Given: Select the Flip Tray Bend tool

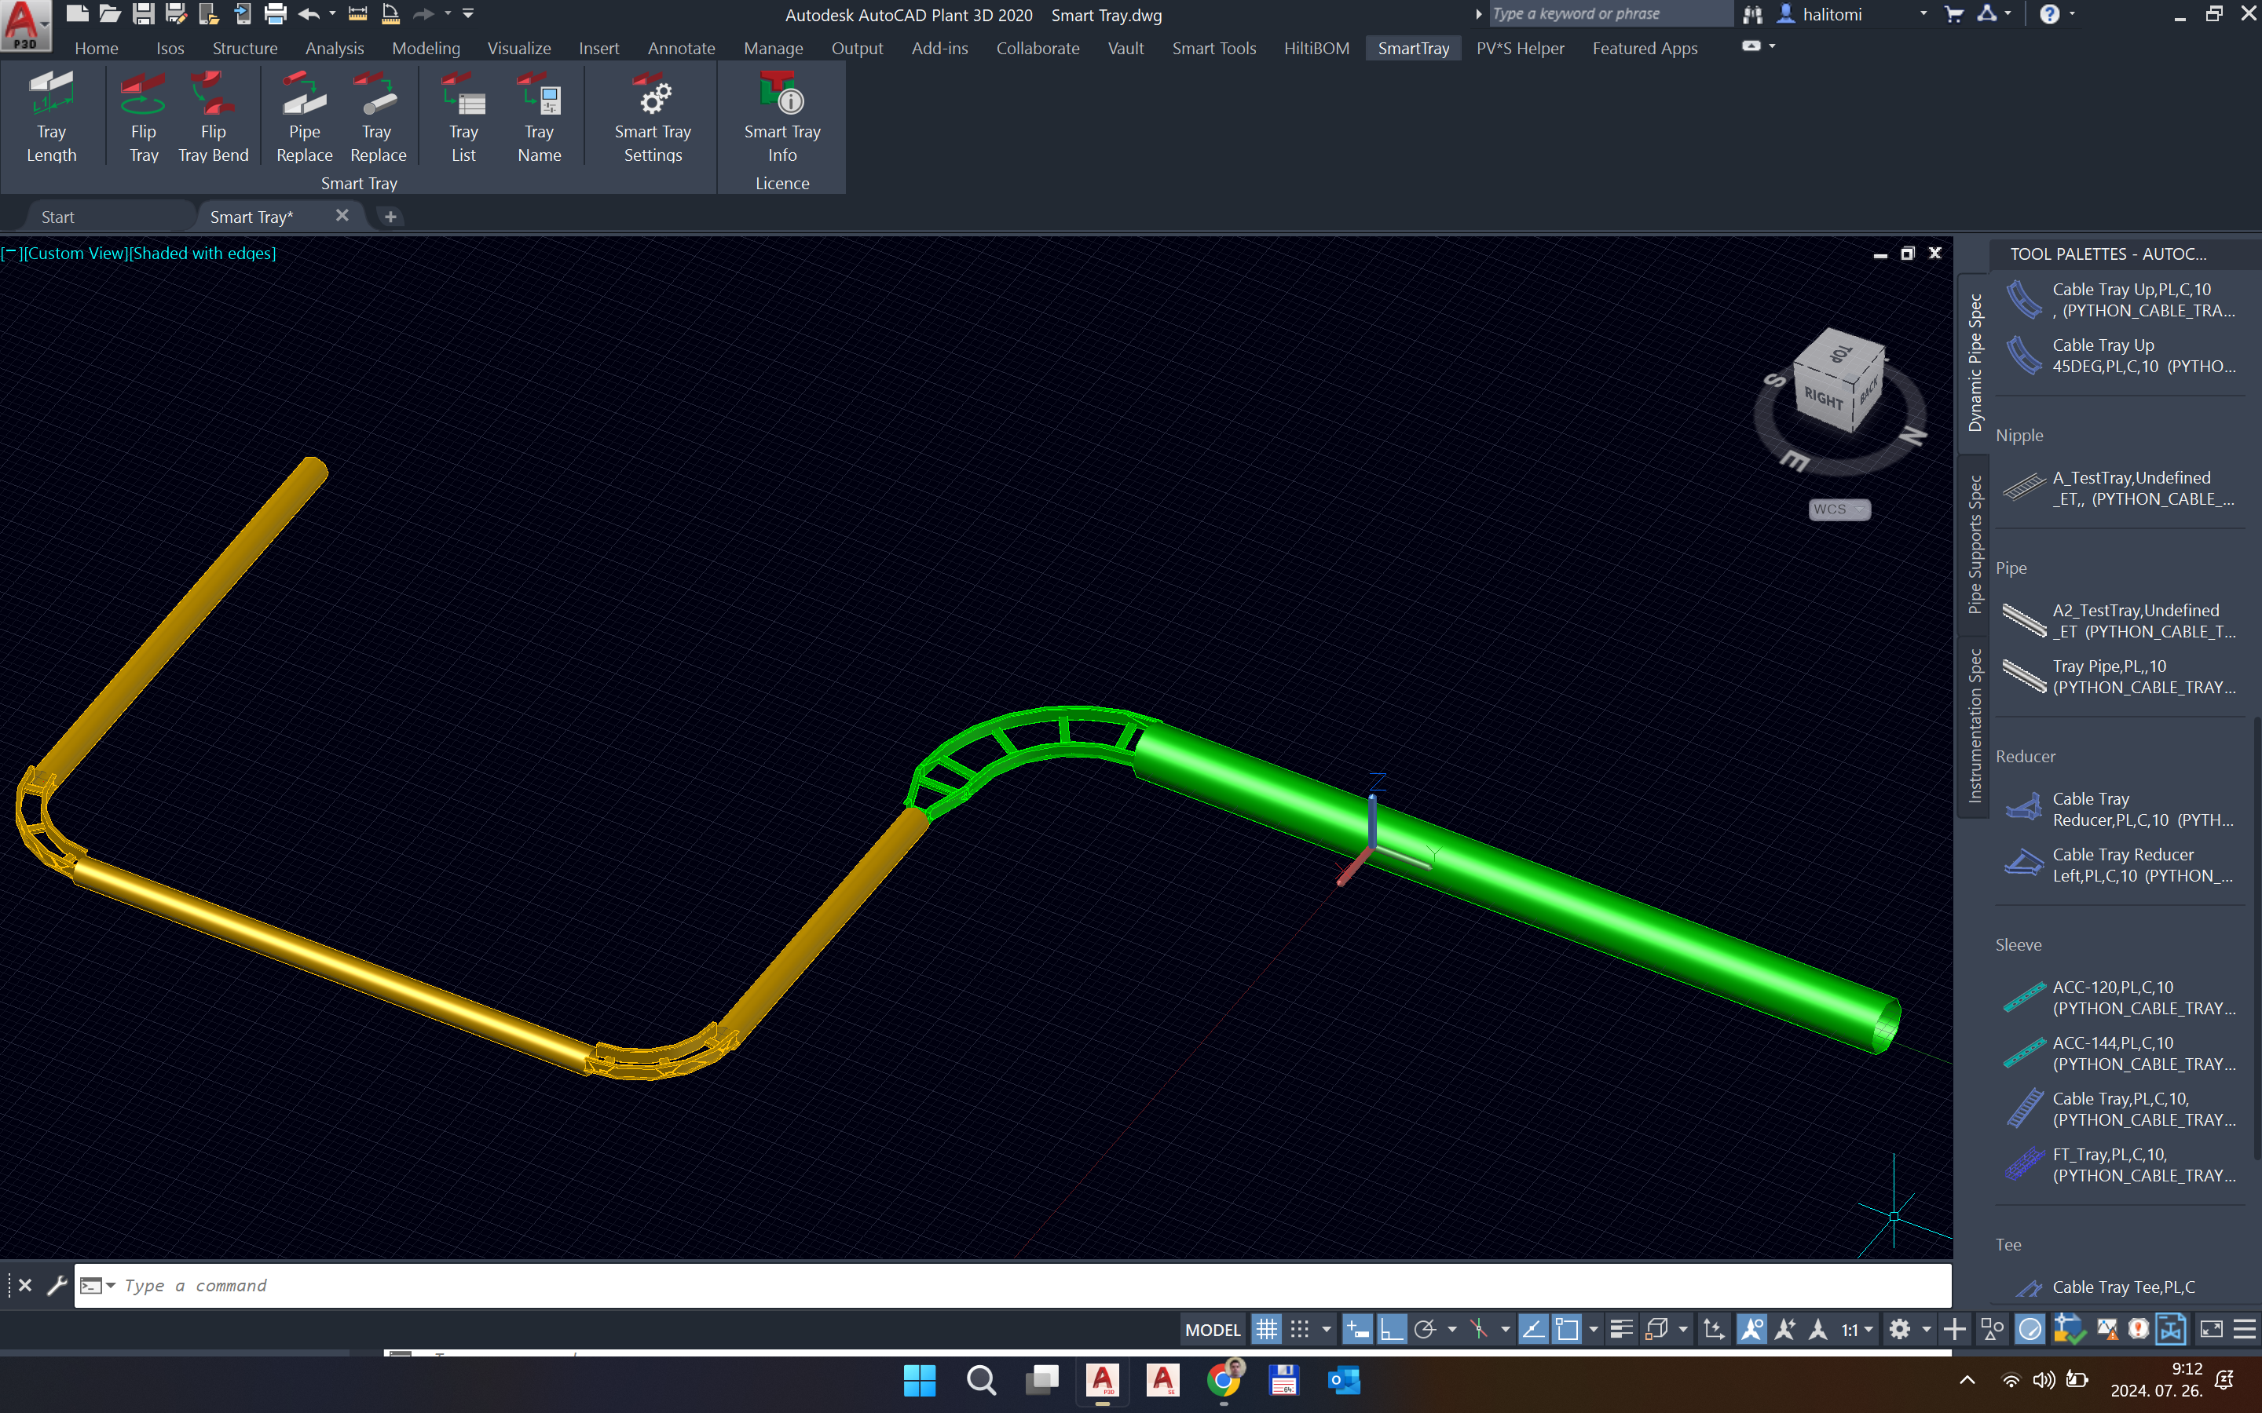Looking at the screenshot, I should (x=213, y=119).
